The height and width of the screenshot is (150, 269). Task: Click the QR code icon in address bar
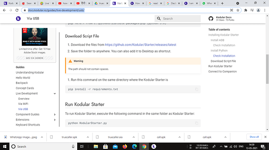tap(232, 10)
